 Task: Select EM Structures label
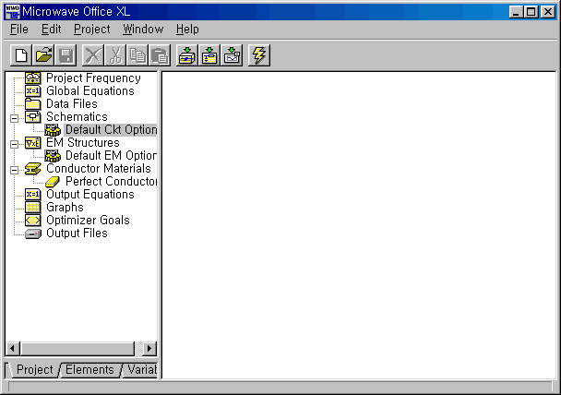click(83, 143)
